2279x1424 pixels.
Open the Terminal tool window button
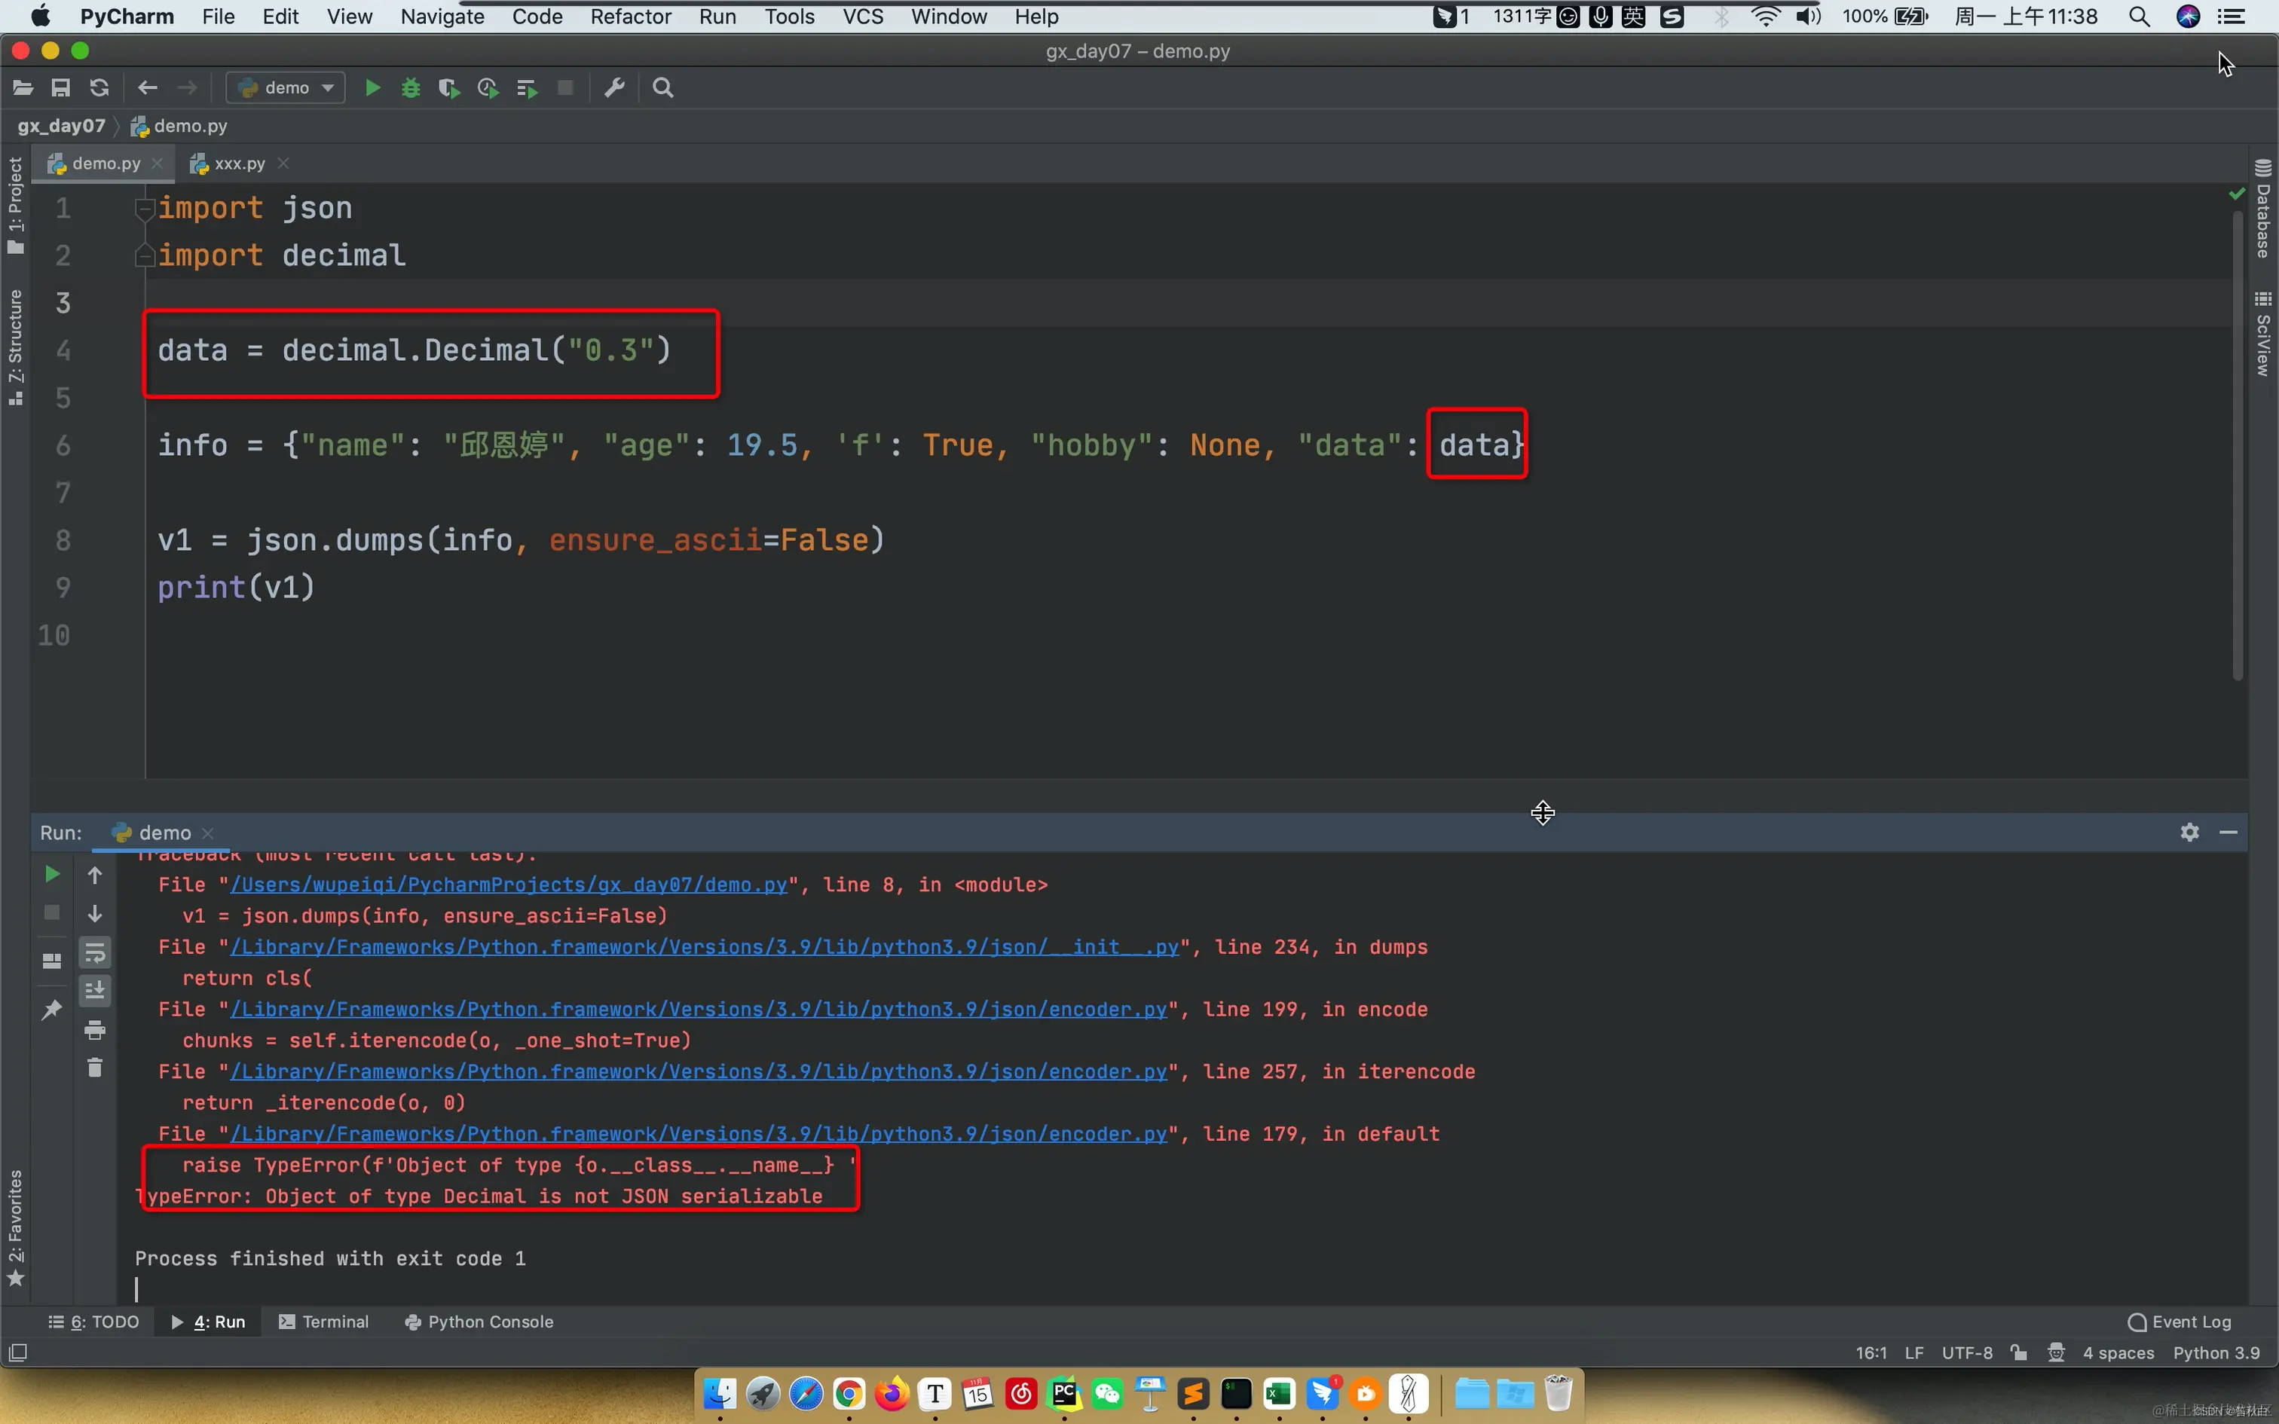(324, 1322)
